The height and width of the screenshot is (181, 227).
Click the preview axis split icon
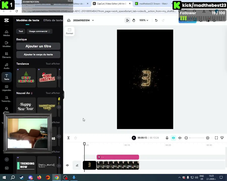(x=180, y=138)
